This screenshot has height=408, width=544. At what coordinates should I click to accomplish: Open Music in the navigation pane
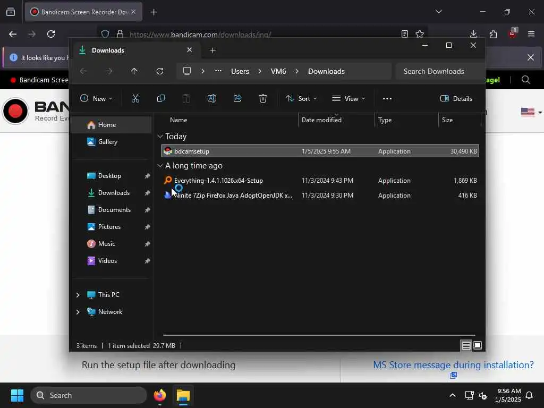tap(111, 244)
